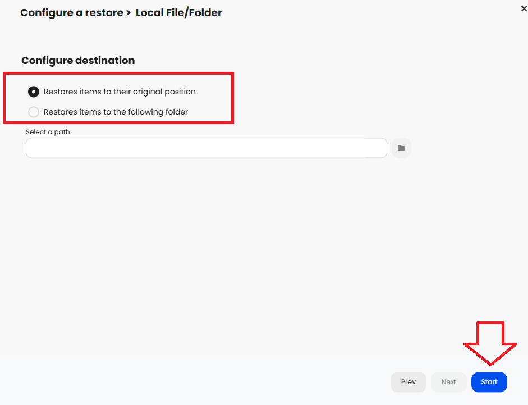This screenshot has height=405, width=528.
Task: Click the right end of the path input box
Action: point(376,148)
